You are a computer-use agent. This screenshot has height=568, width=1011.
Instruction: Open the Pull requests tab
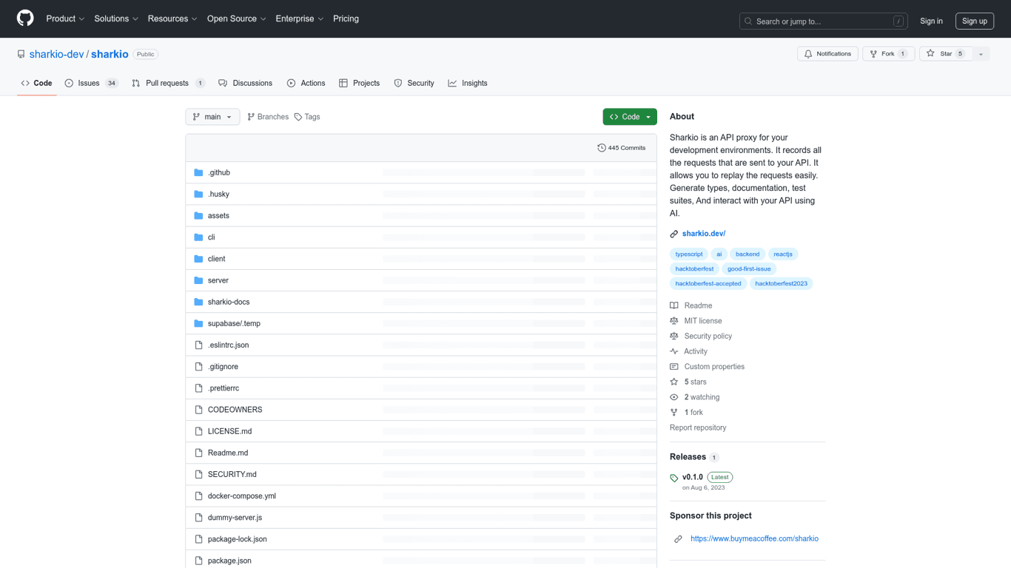(167, 84)
